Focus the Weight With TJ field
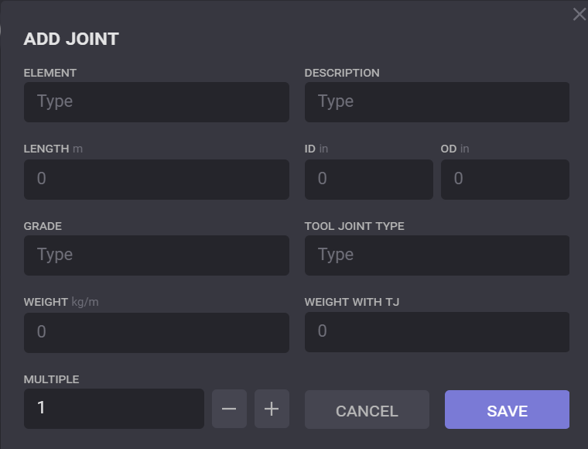Screen dimensions: 588x449 pyautogui.click(x=436, y=332)
